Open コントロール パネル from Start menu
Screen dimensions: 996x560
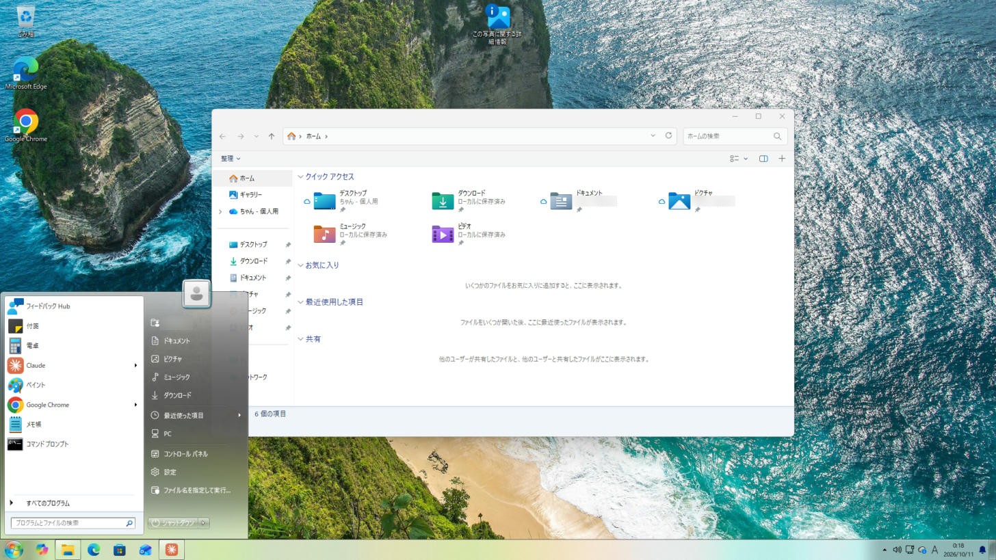tap(196, 454)
